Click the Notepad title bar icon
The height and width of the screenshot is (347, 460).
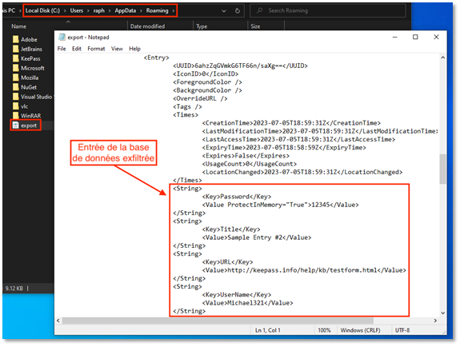tap(62, 37)
